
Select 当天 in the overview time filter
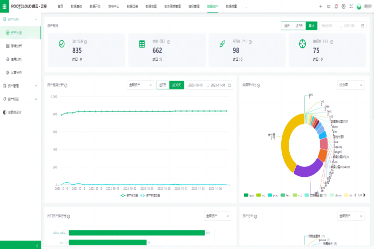(287, 25)
